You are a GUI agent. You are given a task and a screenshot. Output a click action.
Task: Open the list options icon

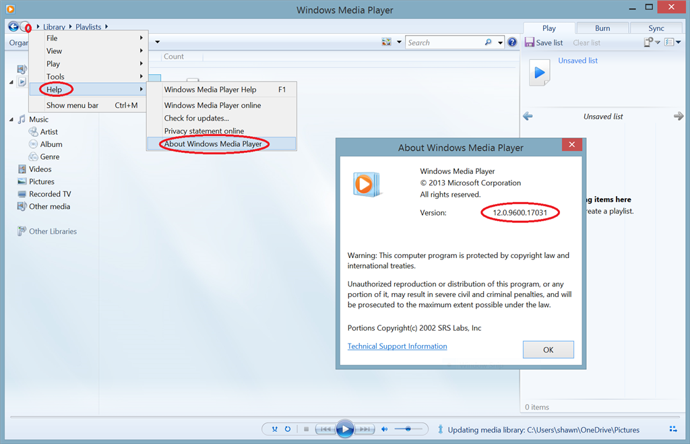pyautogui.click(x=648, y=42)
